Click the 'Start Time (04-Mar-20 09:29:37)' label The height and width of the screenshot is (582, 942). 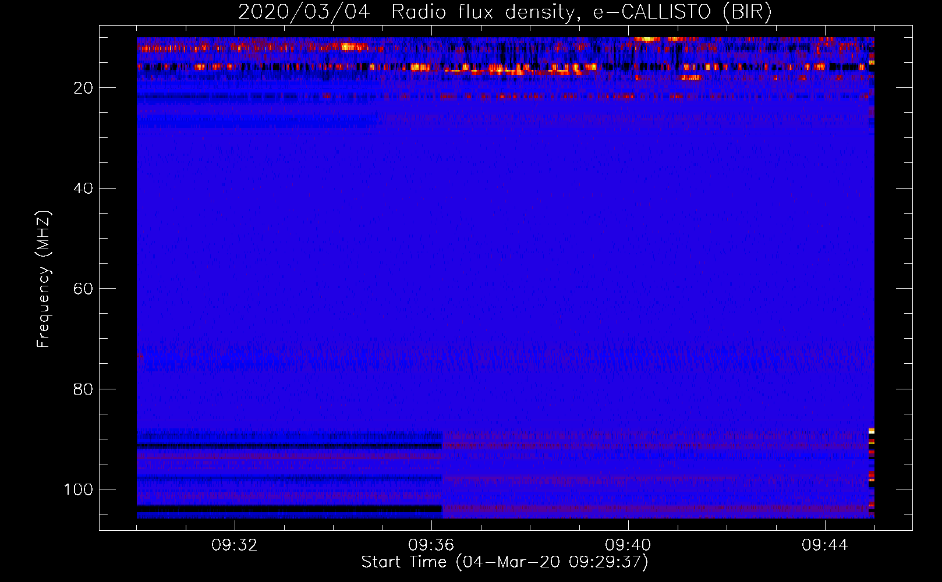(504, 562)
